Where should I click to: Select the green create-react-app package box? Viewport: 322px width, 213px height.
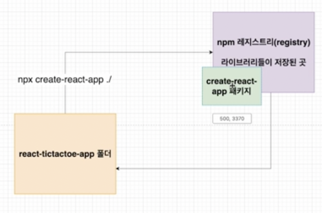[x=232, y=86]
